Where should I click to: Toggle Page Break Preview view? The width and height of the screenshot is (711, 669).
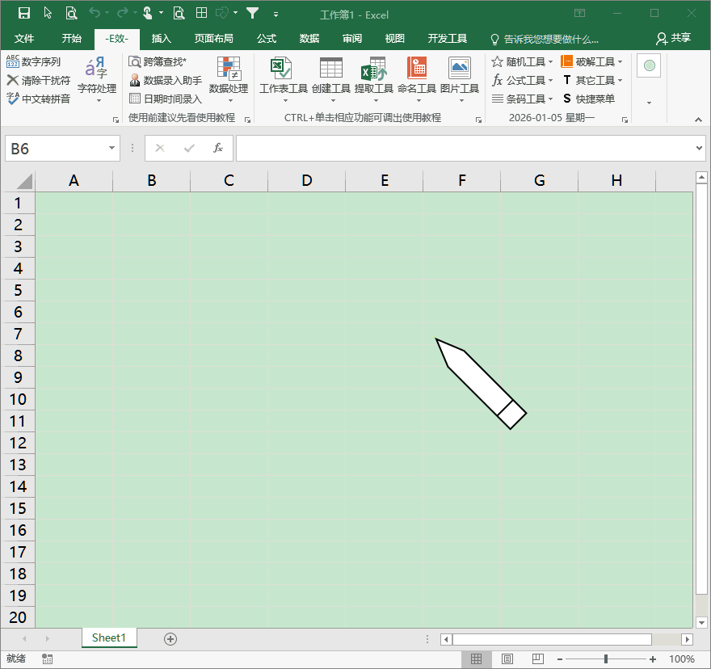click(538, 659)
